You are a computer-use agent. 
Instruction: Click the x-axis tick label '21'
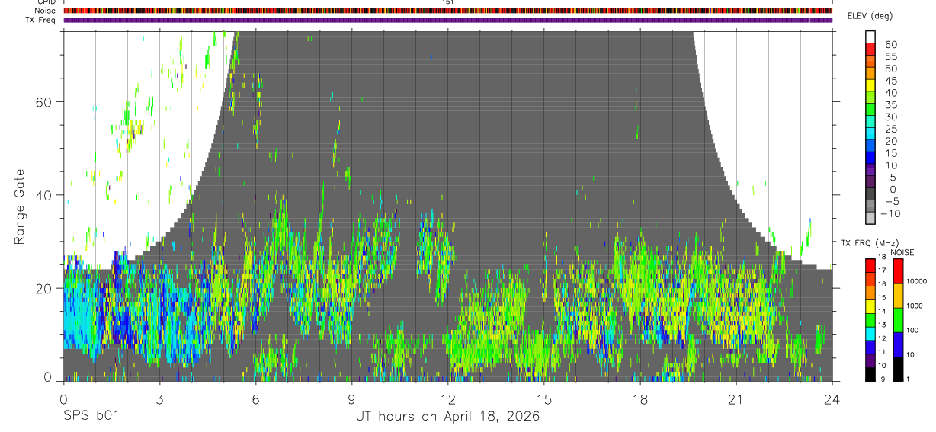[736, 400]
